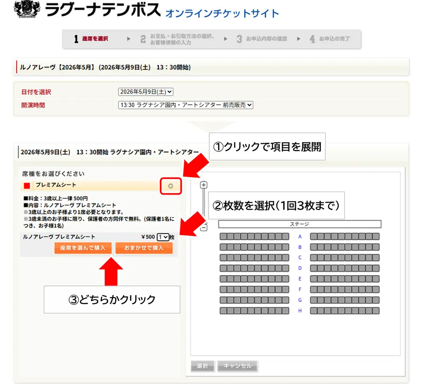Click the Laguna Ten Bosch crest logo
427x384 pixels.
(26, 9)
